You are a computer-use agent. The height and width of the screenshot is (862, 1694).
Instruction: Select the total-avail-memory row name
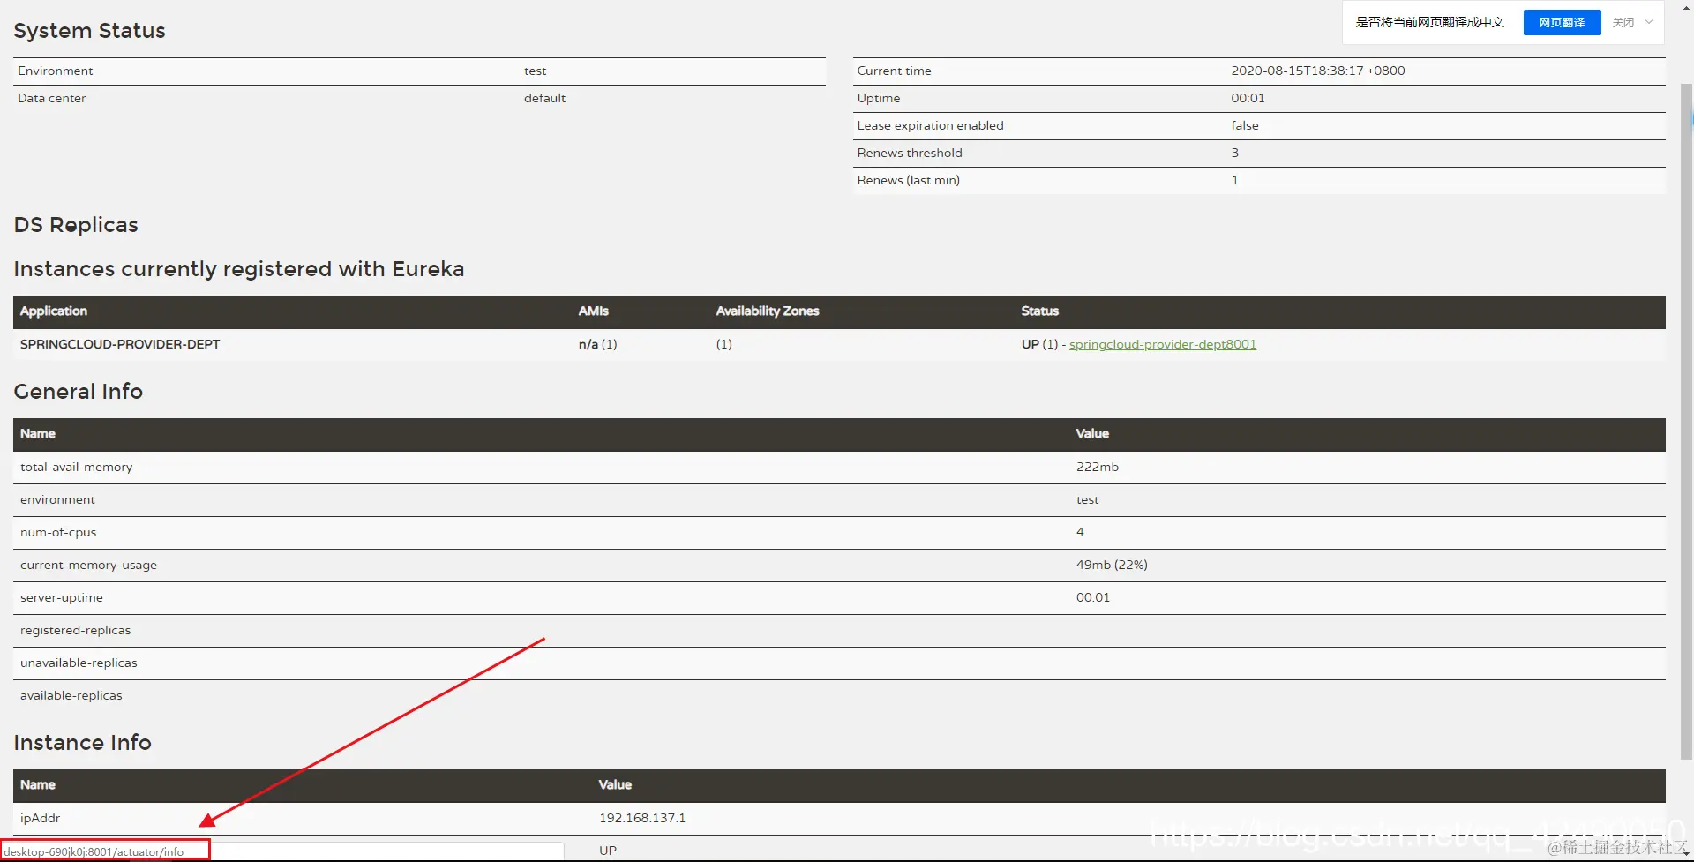tap(77, 467)
